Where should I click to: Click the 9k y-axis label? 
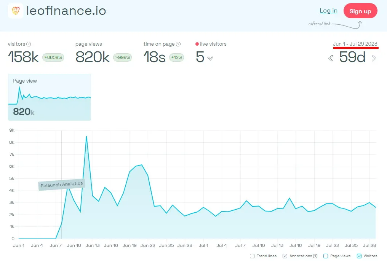tap(12, 130)
